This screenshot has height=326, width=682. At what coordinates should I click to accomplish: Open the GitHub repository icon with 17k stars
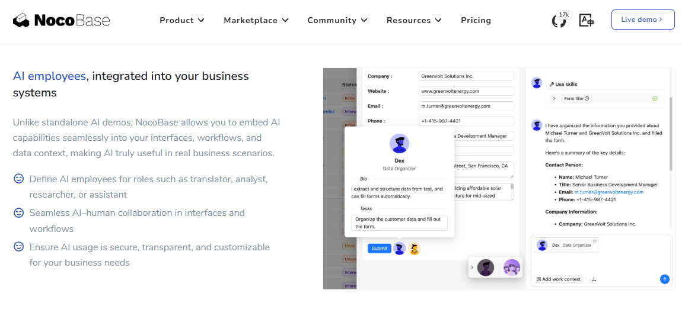tap(559, 21)
